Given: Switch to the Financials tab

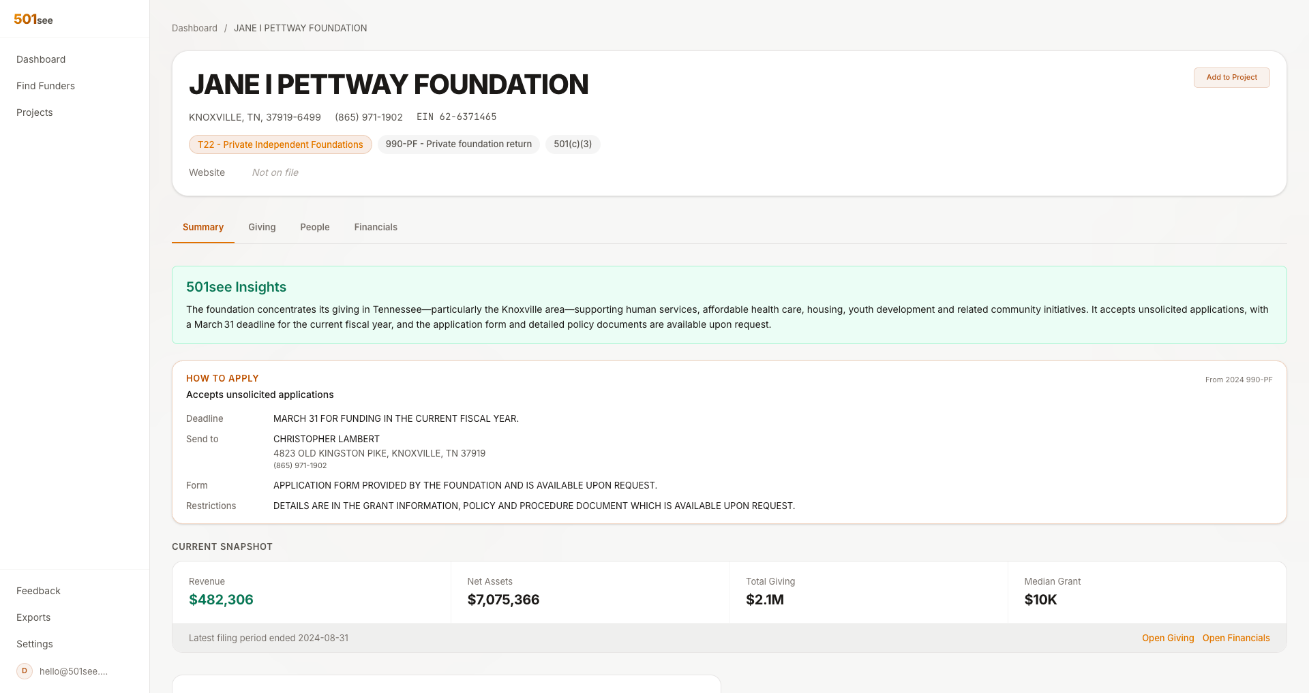Looking at the screenshot, I should click(376, 228).
